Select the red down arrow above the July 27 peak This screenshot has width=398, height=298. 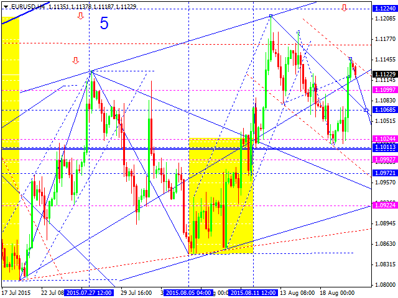tap(75, 61)
